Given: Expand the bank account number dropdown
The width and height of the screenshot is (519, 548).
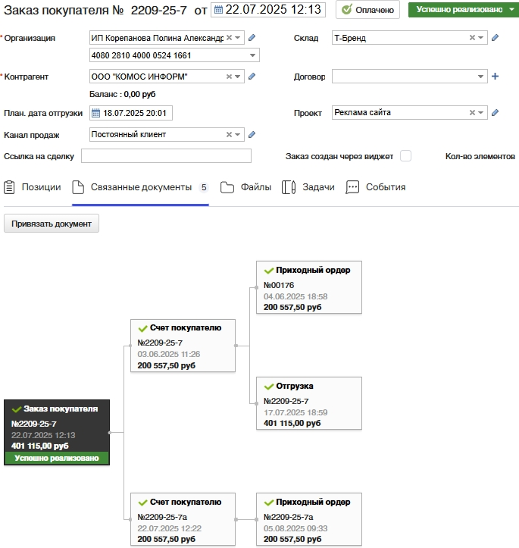Looking at the screenshot, I should click(x=253, y=55).
